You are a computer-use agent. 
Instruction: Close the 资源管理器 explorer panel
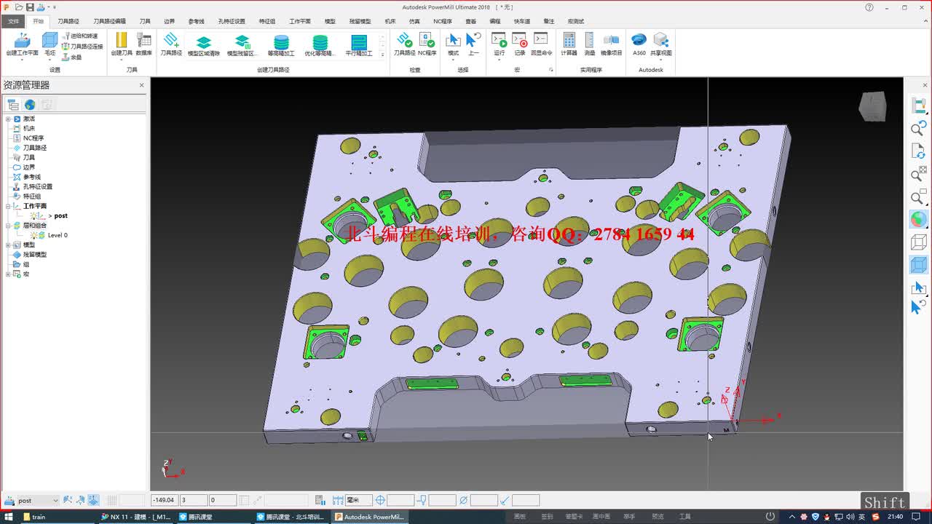[x=142, y=85]
